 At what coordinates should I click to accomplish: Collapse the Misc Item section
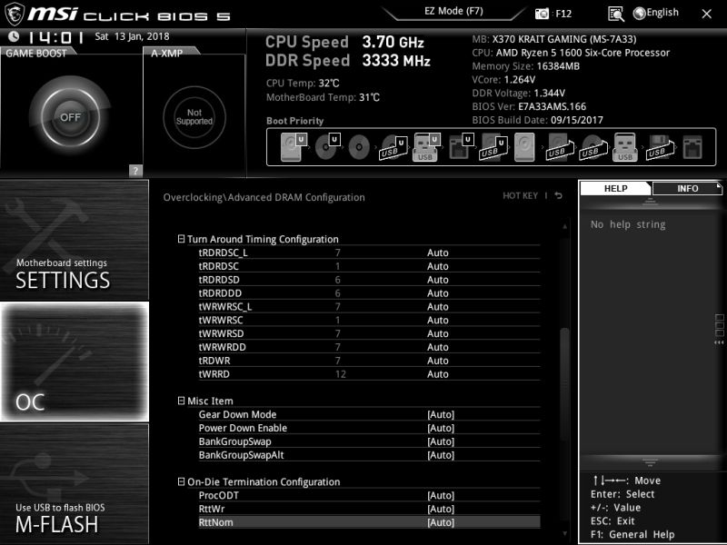[x=181, y=401]
